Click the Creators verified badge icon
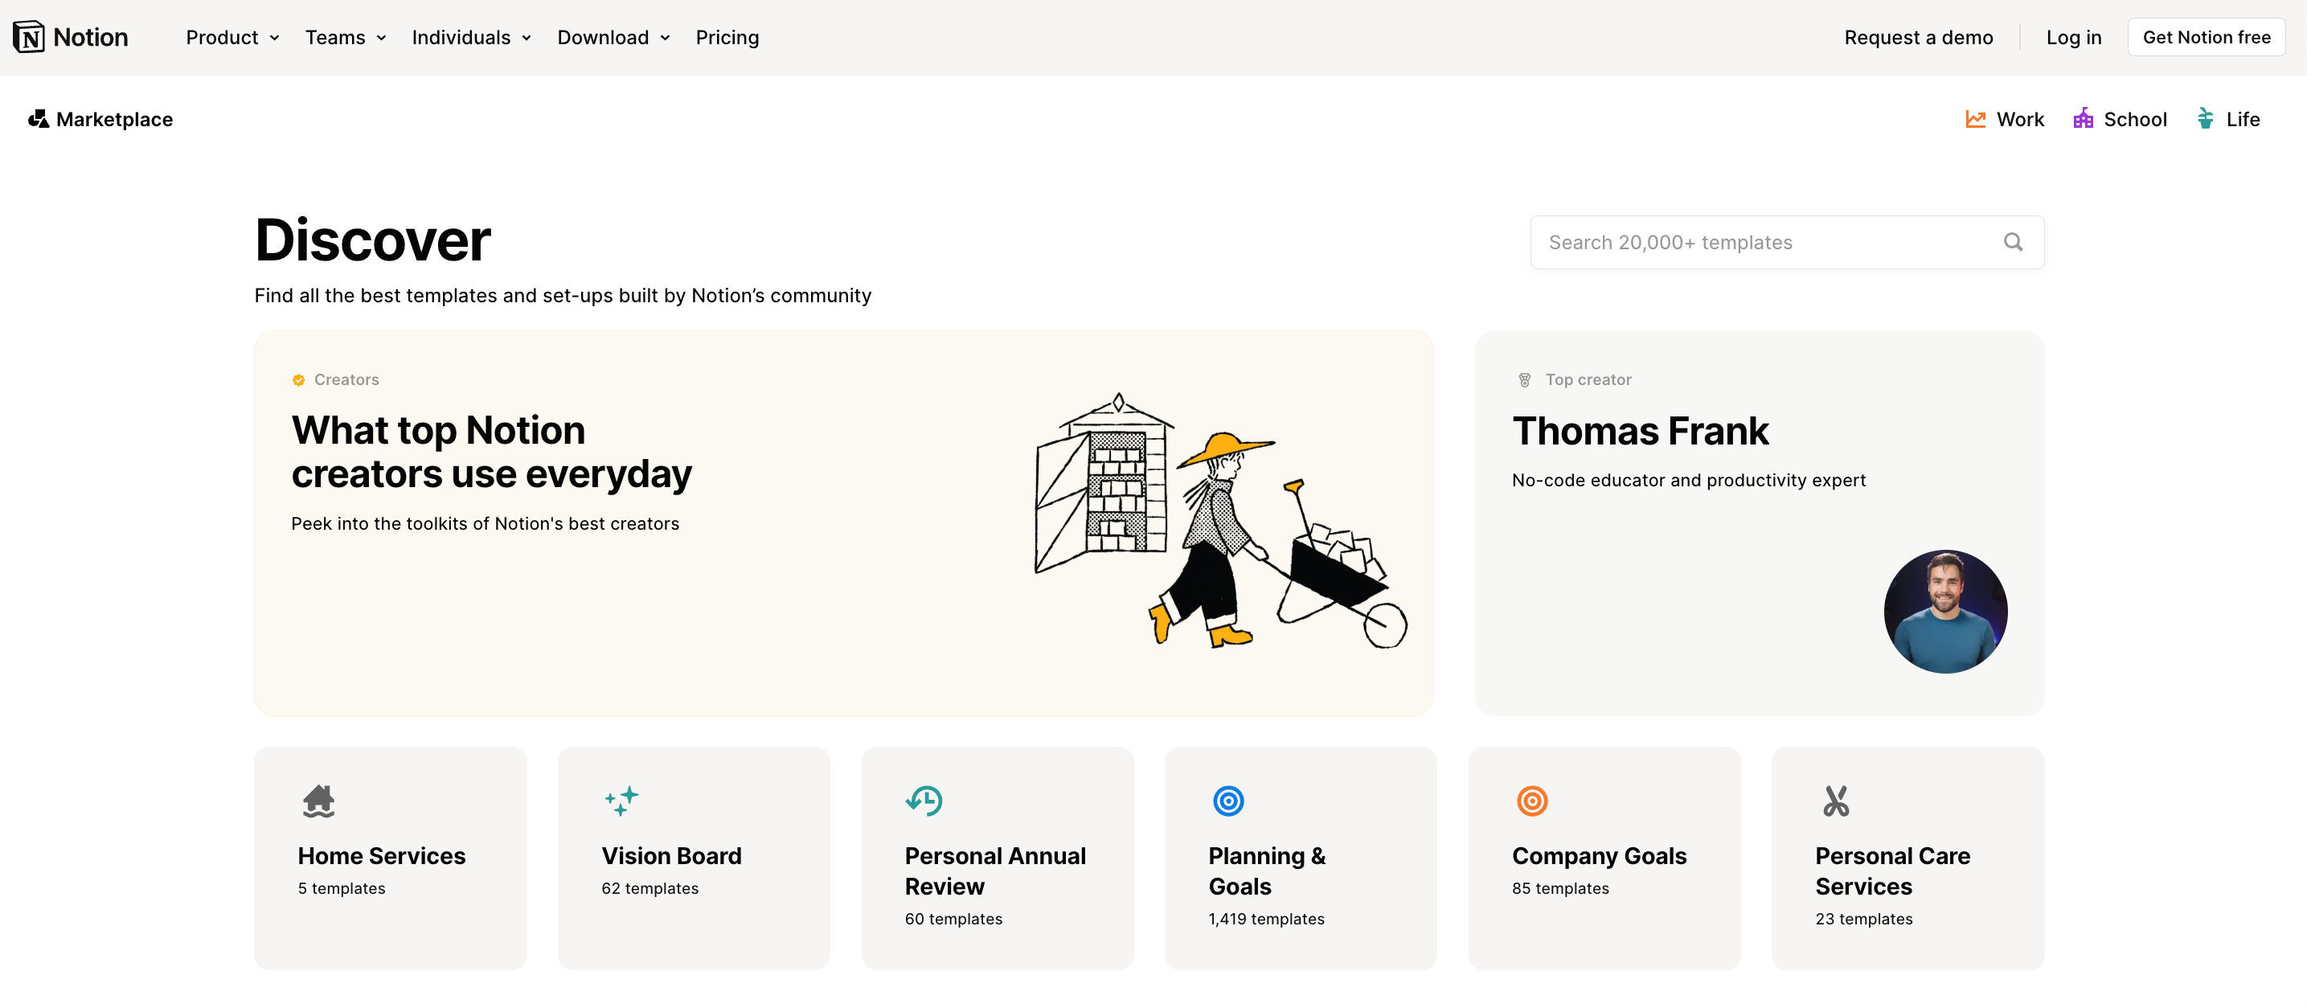 tap(298, 379)
